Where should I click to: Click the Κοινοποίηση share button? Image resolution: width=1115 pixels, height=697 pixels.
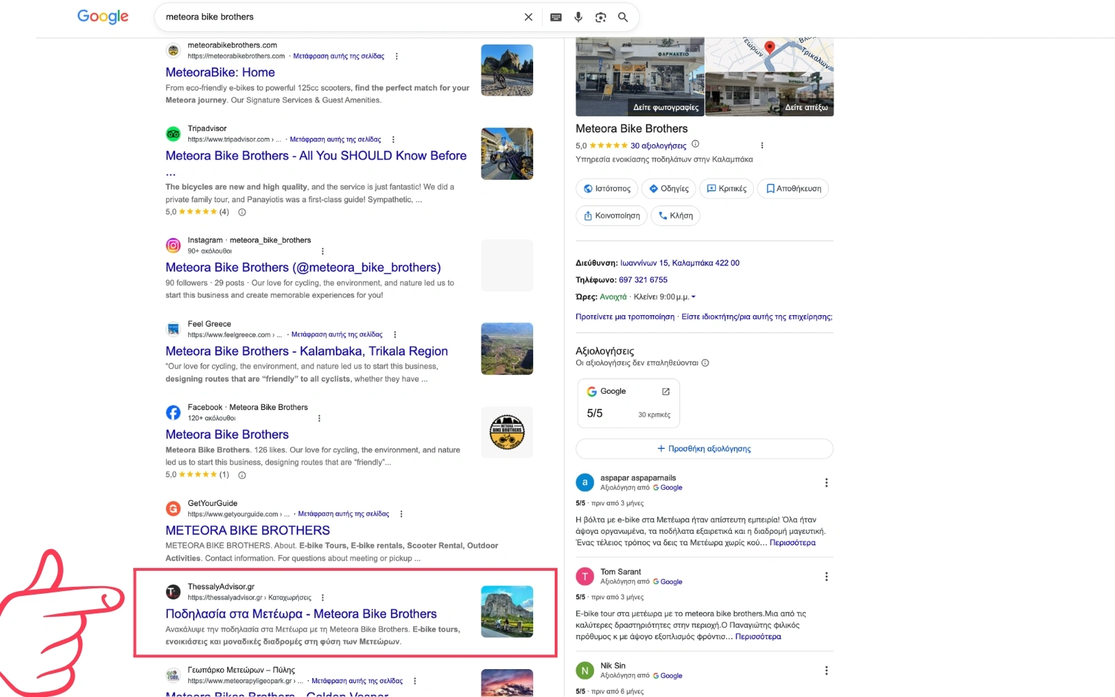point(611,216)
